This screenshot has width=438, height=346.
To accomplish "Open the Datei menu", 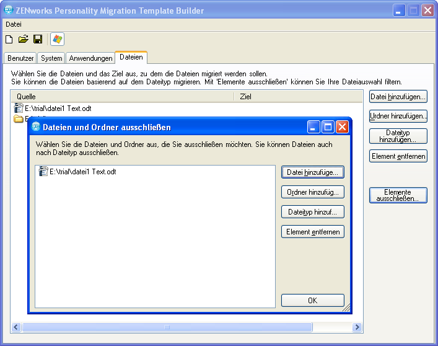I will point(14,24).
